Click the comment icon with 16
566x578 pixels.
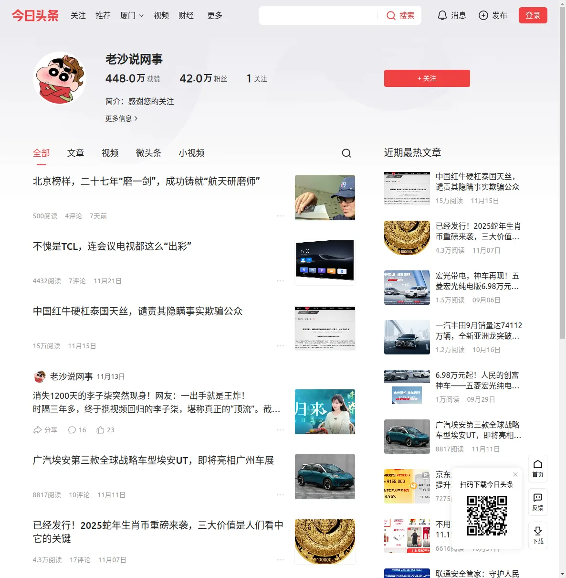pyautogui.click(x=72, y=430)
